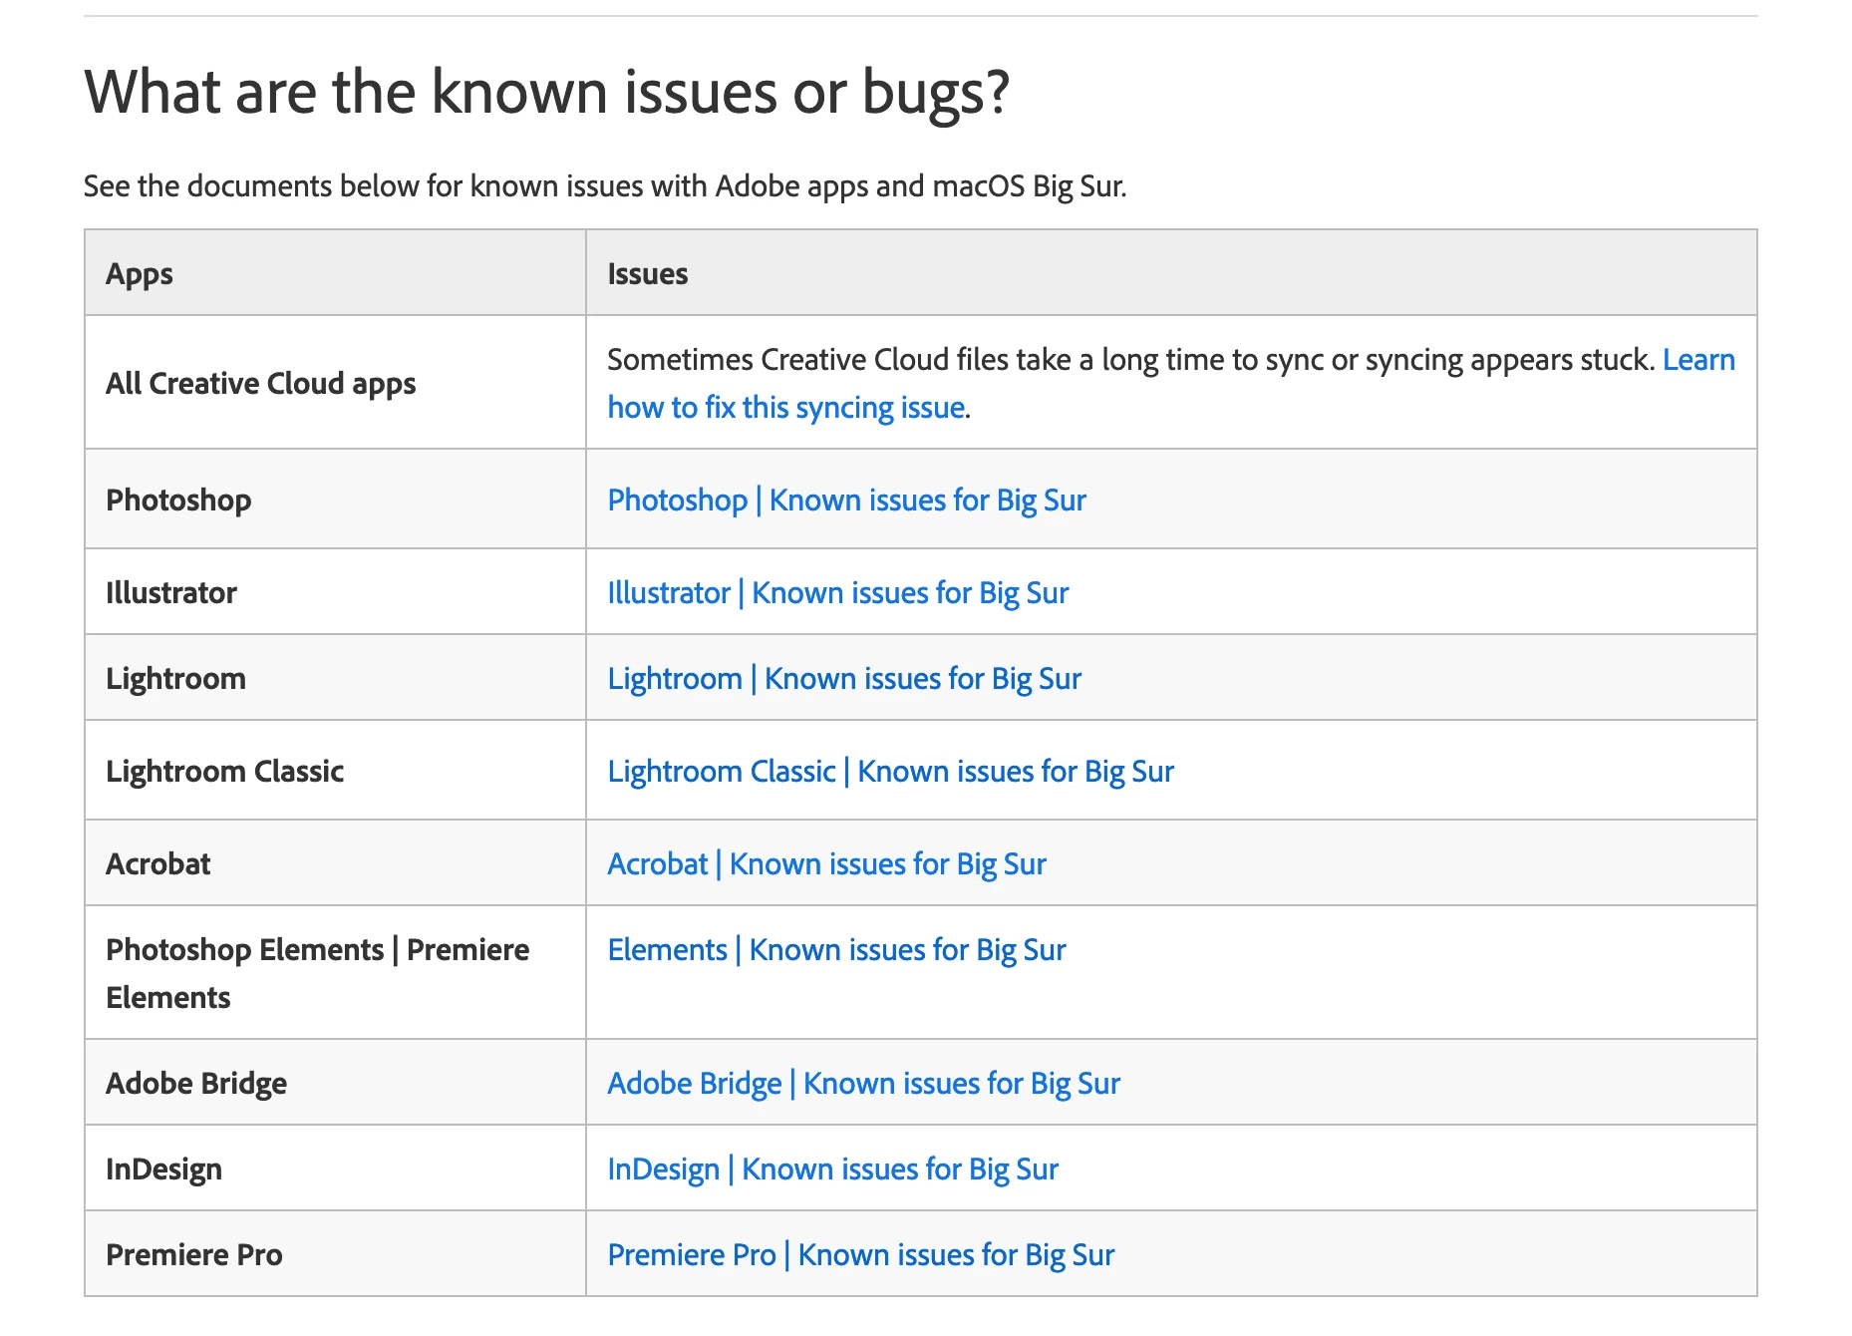Image resolution: width=1852 pixels, height=1336 pixels.
Task: Click the 'Photoshop' app name cell
Action: [x=335, y=500]
